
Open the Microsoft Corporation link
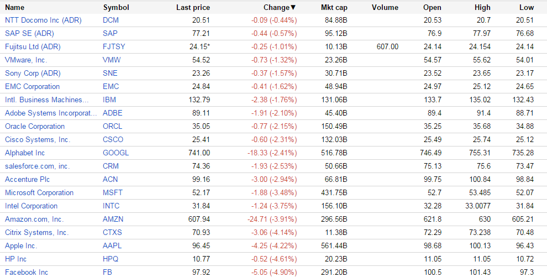point(39,192)
